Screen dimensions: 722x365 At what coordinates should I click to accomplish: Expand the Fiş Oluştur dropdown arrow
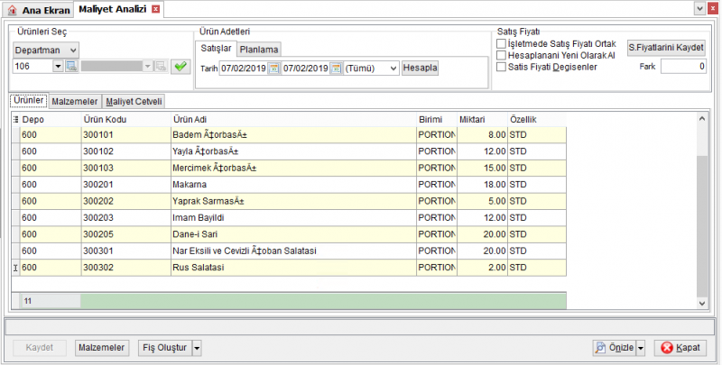197,348
